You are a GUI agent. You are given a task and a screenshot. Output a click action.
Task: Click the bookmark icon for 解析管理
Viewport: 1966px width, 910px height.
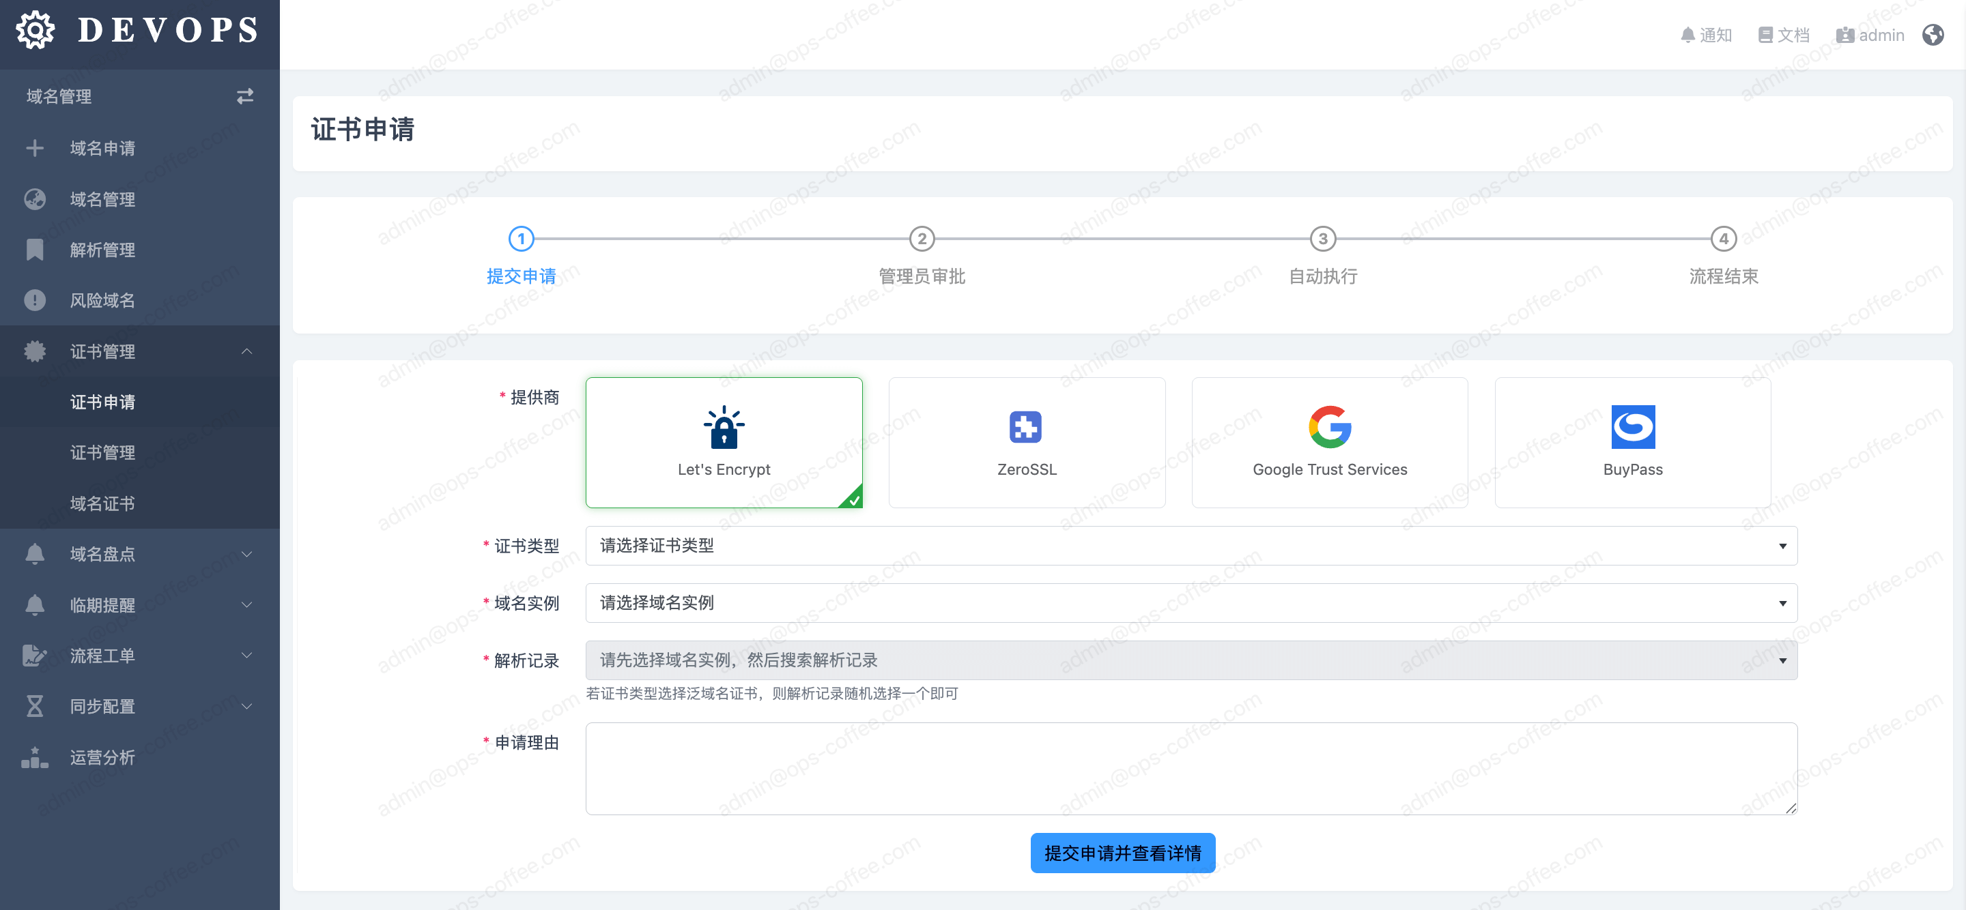(34, 250)
